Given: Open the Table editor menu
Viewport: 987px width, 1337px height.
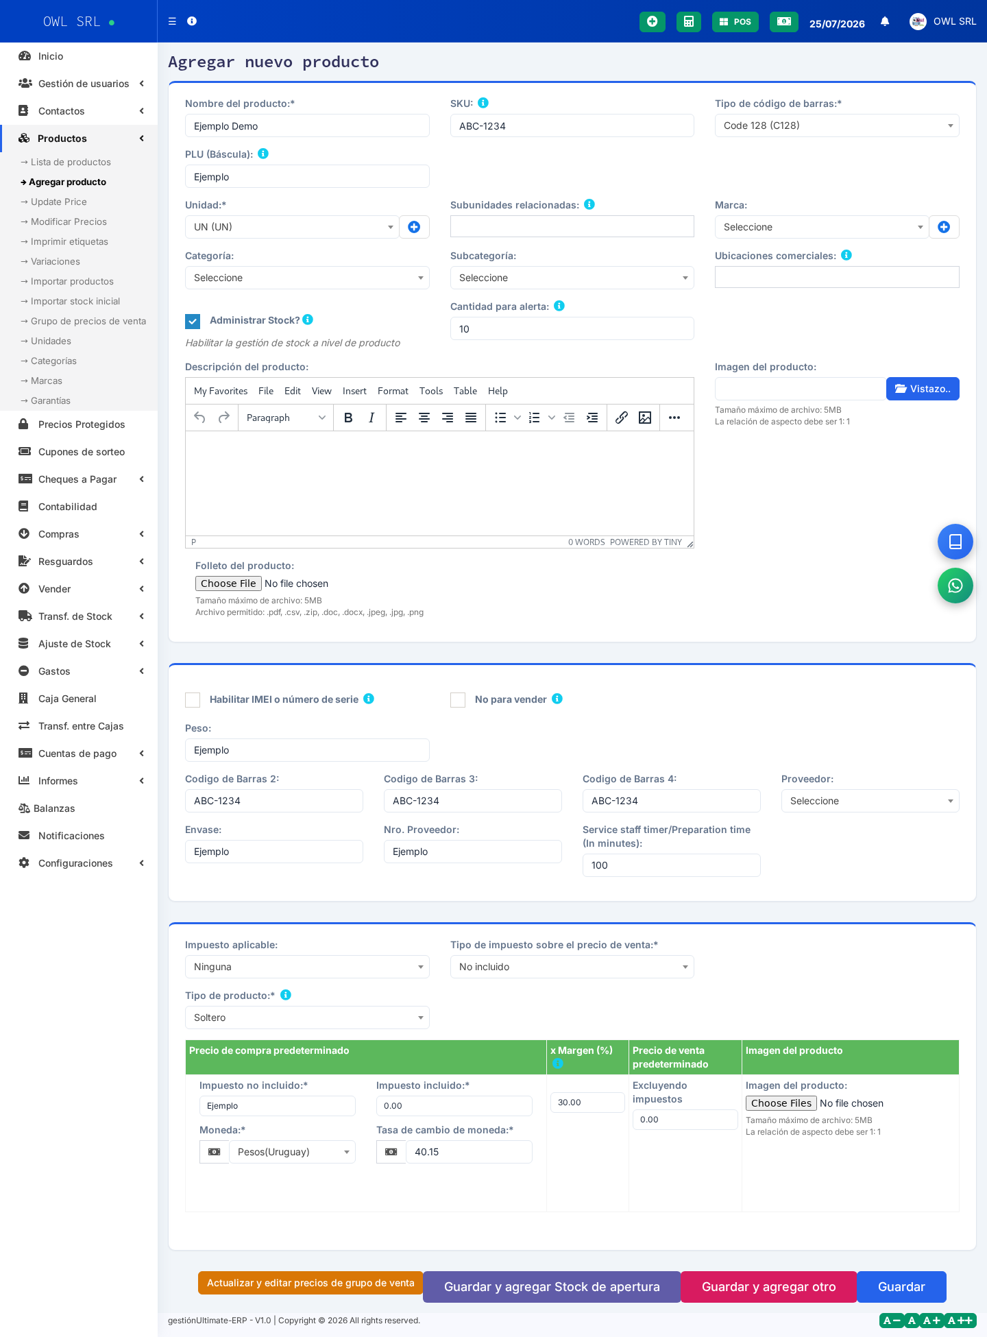Looking at the screenshot, I should [465, 391].
